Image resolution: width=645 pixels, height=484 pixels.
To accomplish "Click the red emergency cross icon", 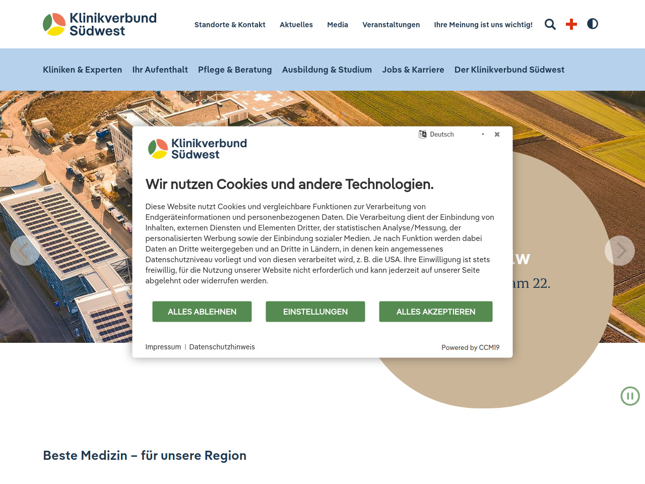I will pyautogui.click(x=571, y=24).
